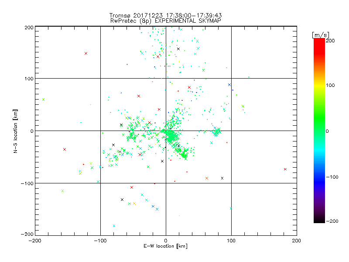Select the subtitle 'RwPretec (8p) EXPERIMENTAL SKYMAP'
349x262 pixels.
click(x=166, y=21)
